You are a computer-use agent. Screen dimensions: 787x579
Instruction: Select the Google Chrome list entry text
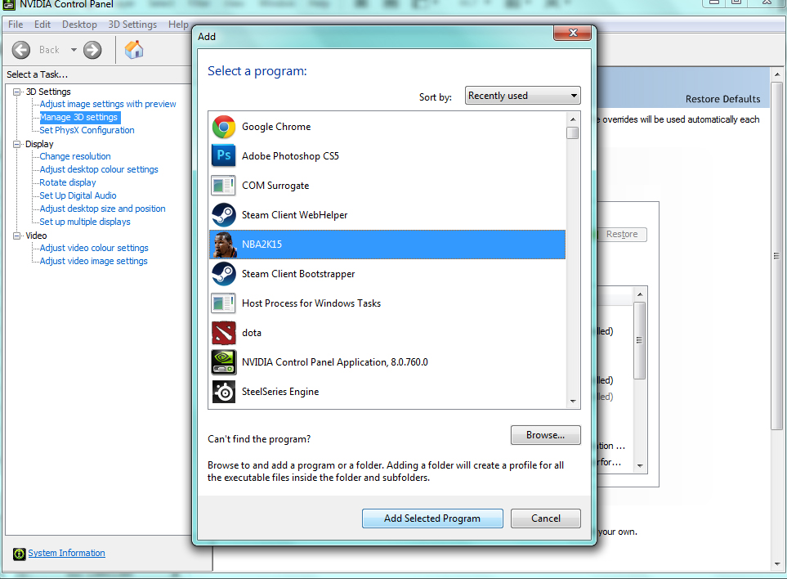(x=276, y=127)
